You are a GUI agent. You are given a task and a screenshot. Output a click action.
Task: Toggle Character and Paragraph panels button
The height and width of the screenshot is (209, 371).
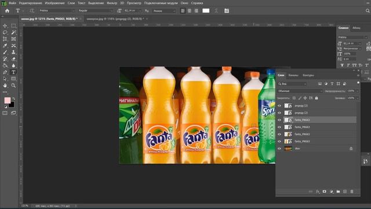pos(227,10)
